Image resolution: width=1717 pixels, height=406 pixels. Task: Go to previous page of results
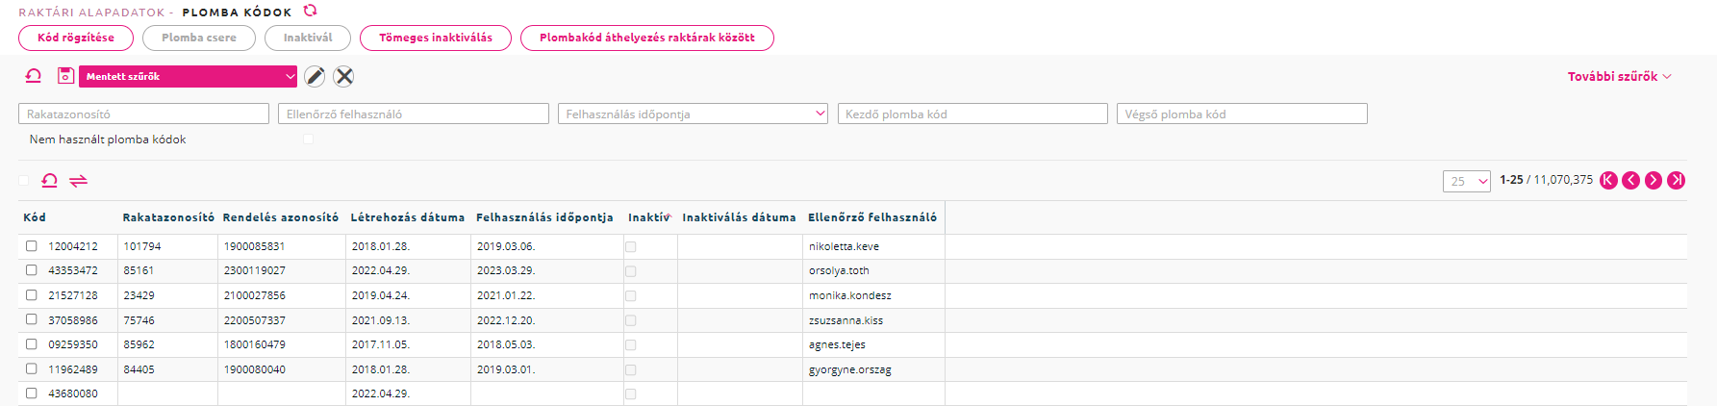tap(1630, 180)
